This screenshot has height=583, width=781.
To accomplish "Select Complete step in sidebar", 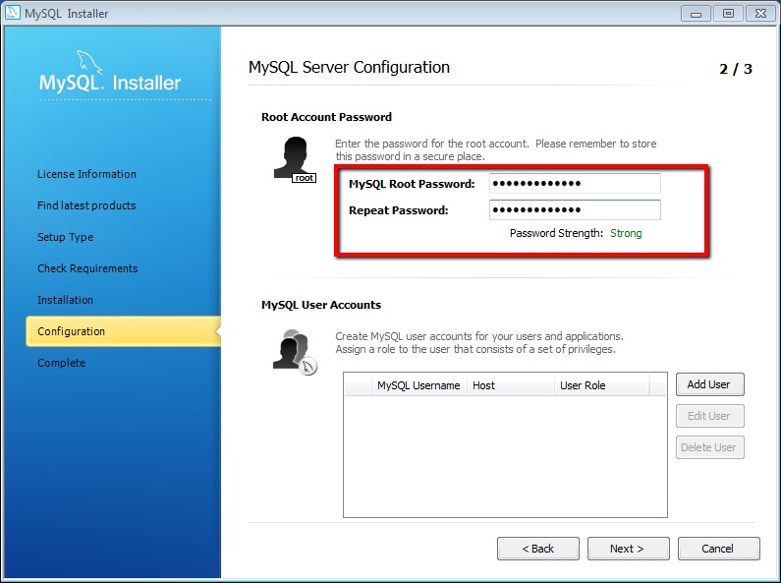I will [x=61, y=363].
